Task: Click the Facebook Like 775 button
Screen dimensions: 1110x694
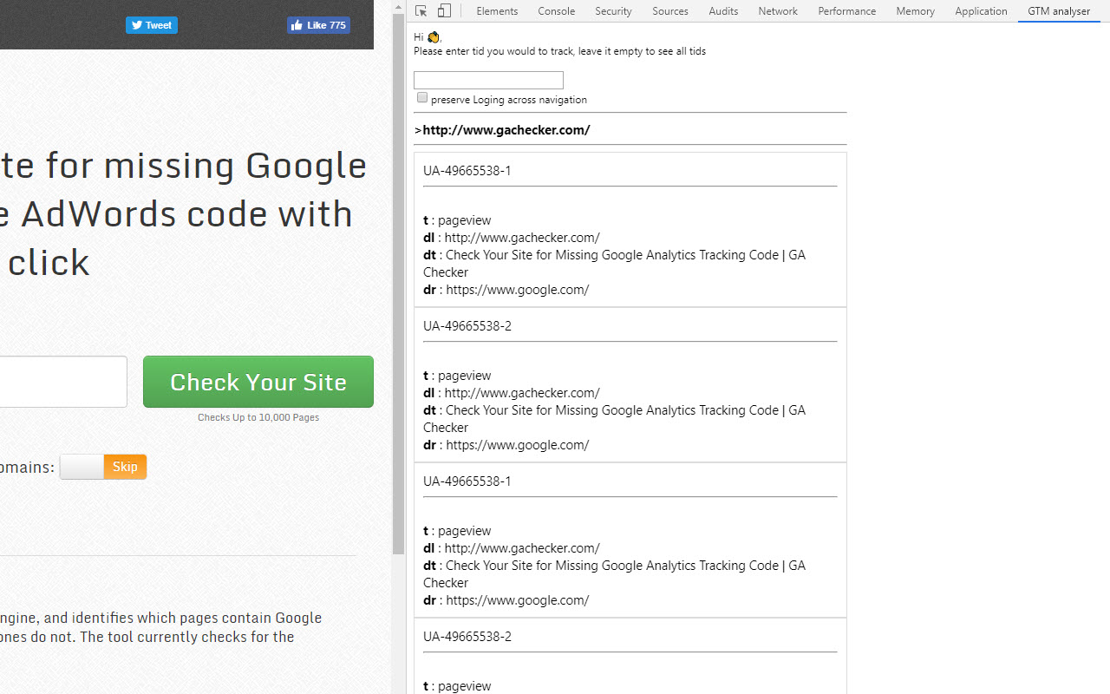Action: pos(318,25)
